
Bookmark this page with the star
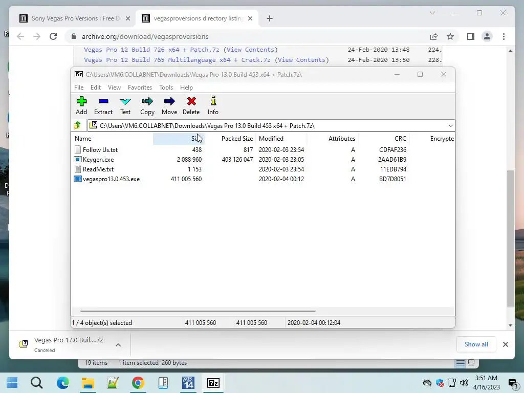pos(450,36)
